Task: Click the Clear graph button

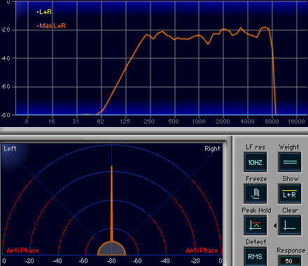Action: click(290, 225)
